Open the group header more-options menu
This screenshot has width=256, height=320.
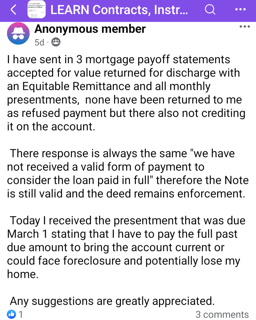240,10
